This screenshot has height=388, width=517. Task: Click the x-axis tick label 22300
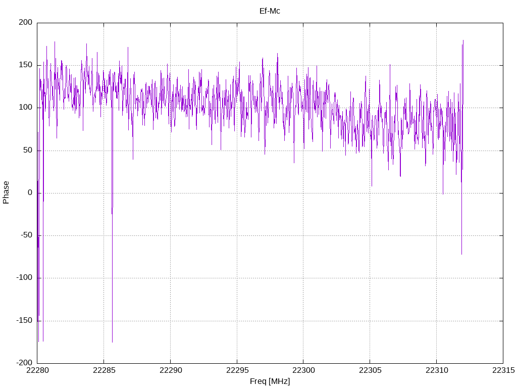pos(303,370)
